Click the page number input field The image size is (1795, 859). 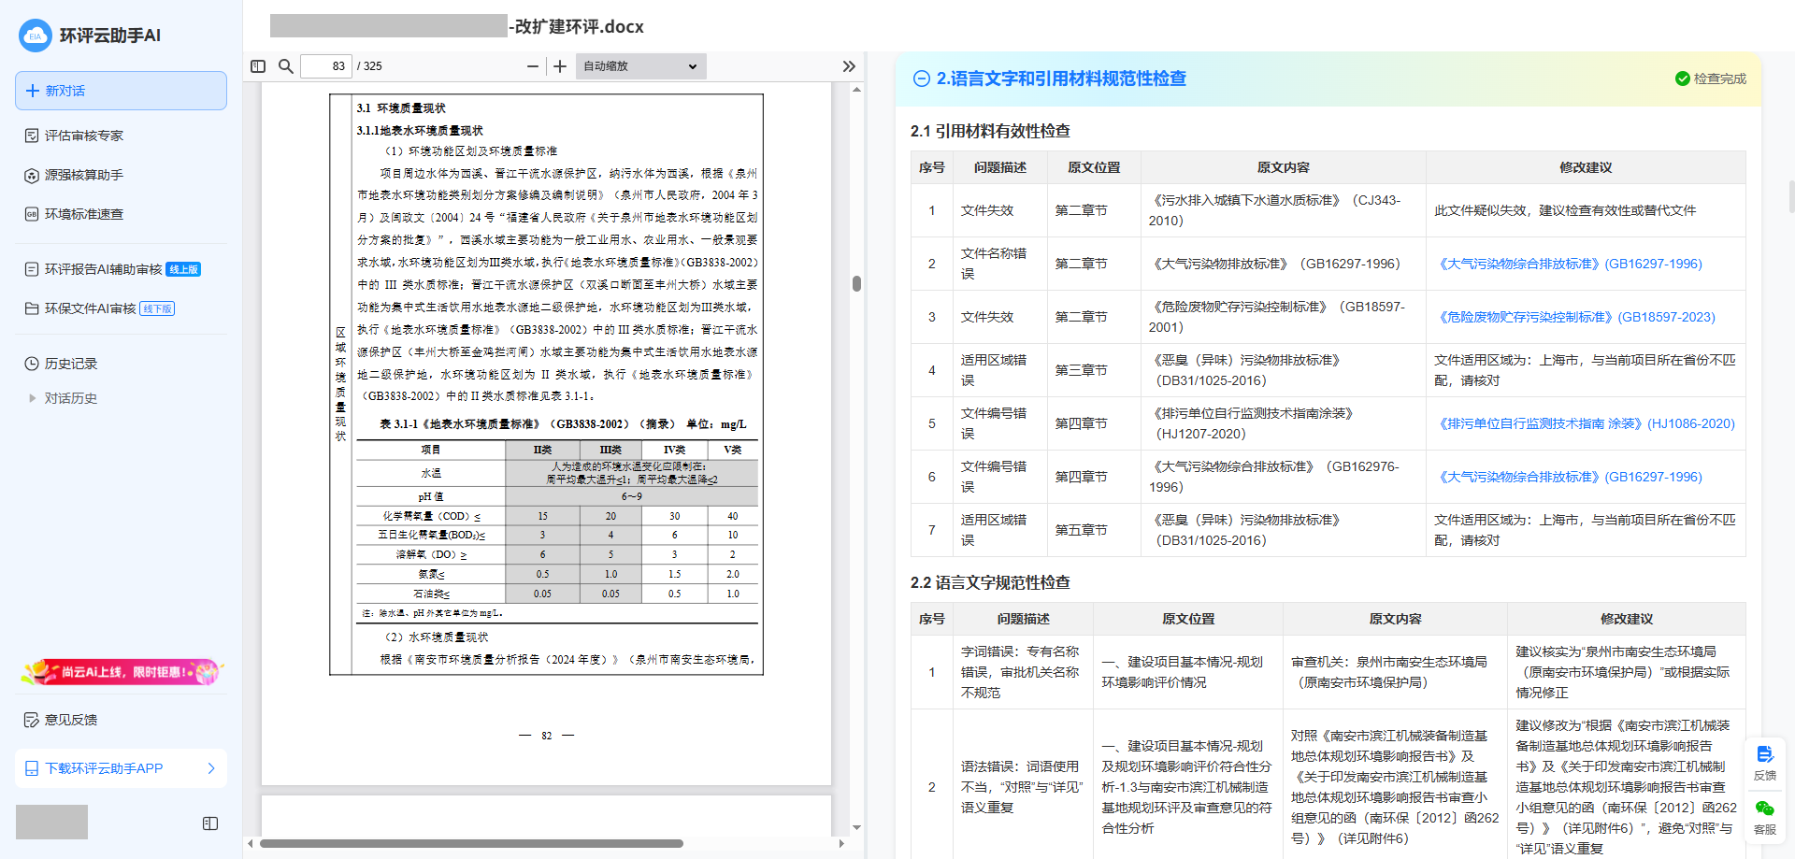pos(326,66)
